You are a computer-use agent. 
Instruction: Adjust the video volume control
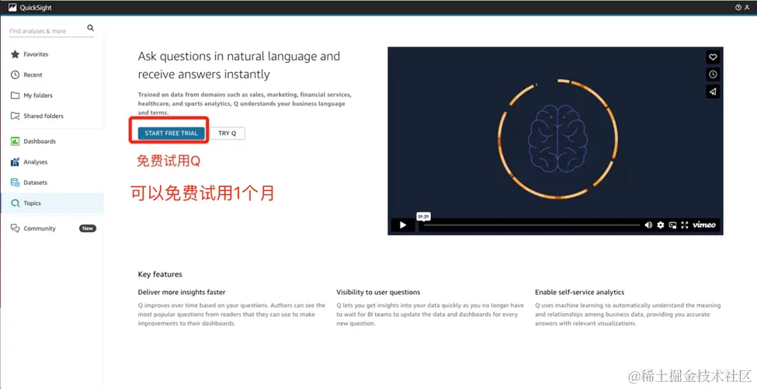tap(648, 225)
